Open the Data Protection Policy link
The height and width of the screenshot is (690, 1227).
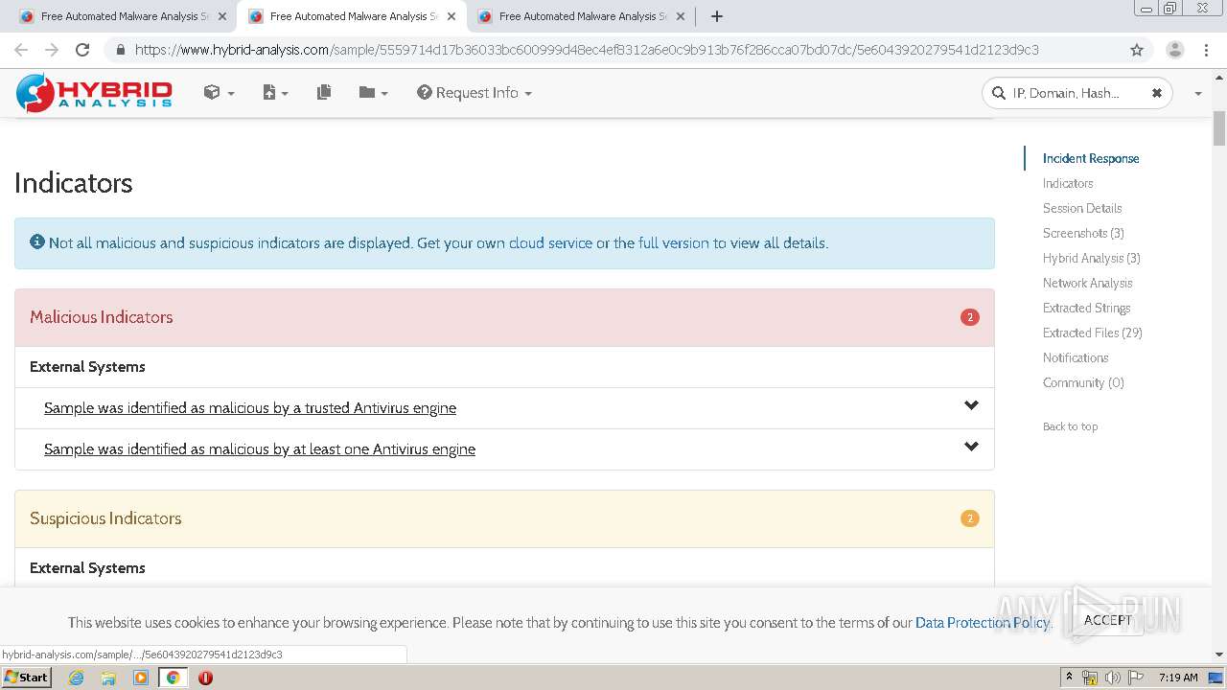(983, 623)
